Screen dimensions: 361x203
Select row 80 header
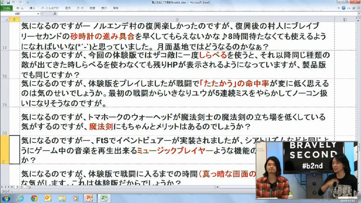[x=5, y=121]
